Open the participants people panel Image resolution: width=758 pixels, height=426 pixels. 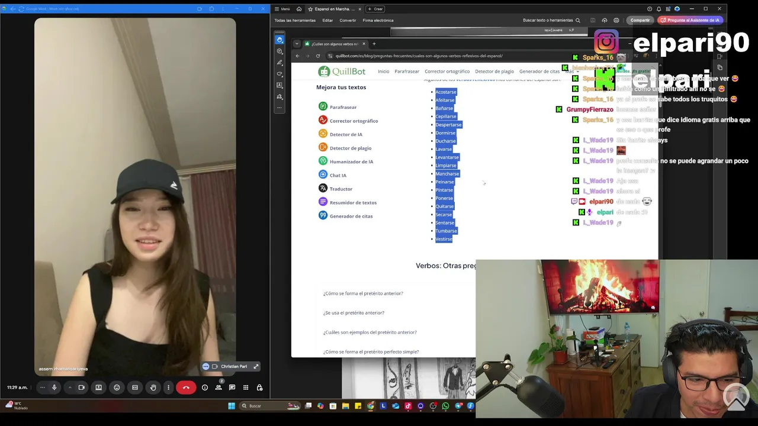click(x=219, y=388)
